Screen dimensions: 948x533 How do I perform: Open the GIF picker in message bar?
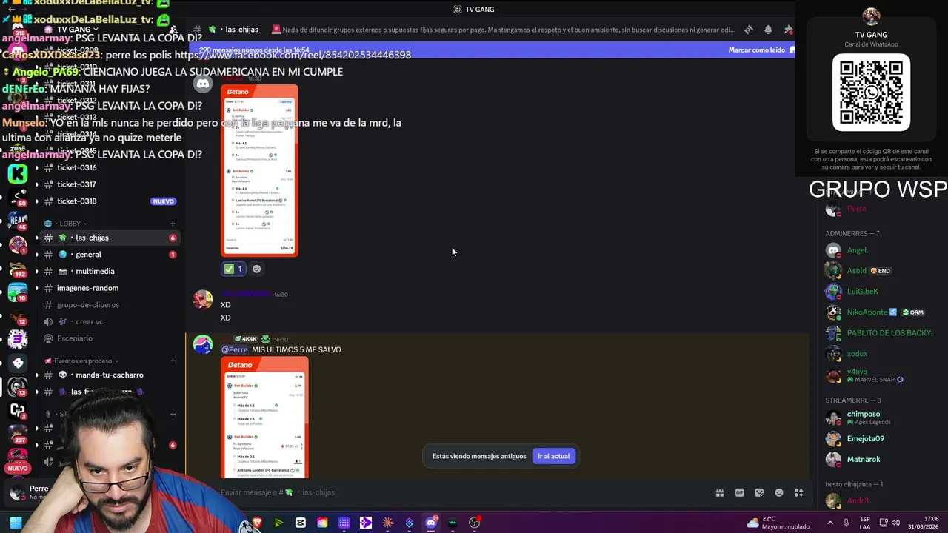pyautogui.click(x=739, y=492)
